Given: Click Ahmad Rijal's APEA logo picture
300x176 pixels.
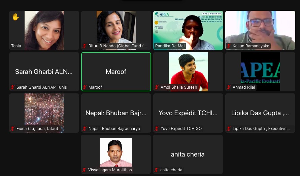Looking at the screenshot, I should tap(260, 72).
